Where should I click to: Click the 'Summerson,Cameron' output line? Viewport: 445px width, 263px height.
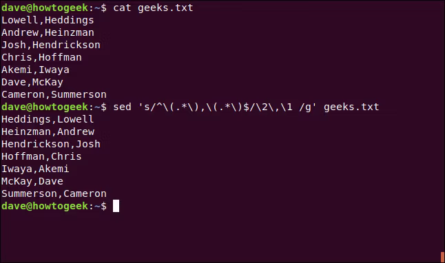pos(54,193)
